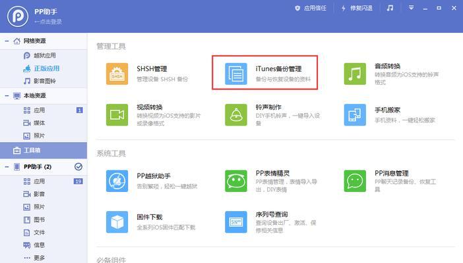Click the PP助手 logo avatar
The width and height of the screenshot is (463, 263).
[x=18, y=16]
